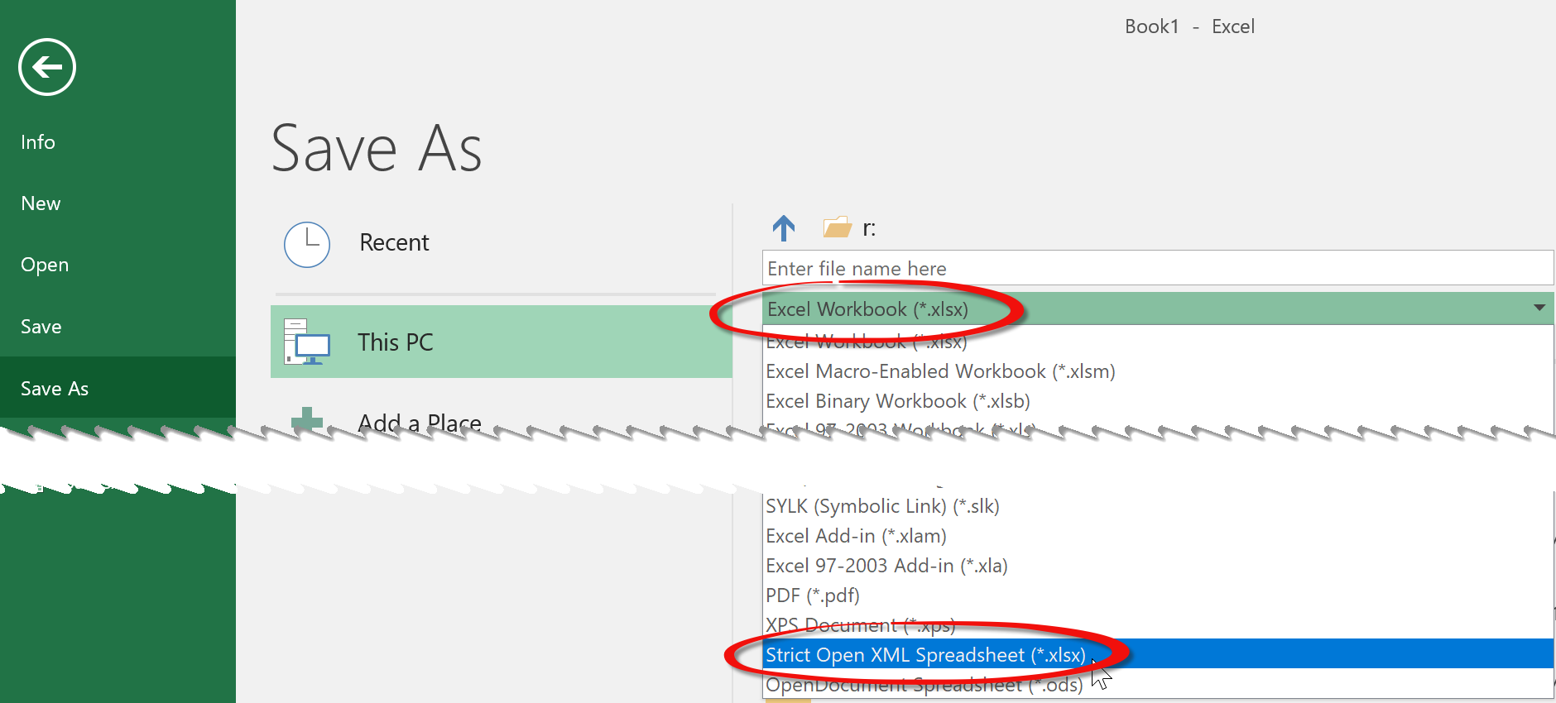Click the Recent clock icon
This screenshot has width=1556, height=703.
tap(307, 244)
